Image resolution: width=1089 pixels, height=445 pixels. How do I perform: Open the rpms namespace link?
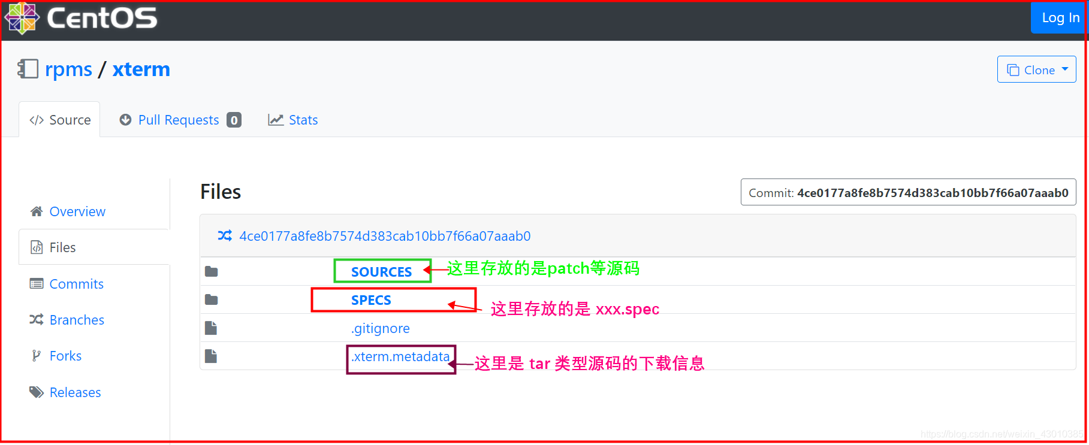(68, 69)
